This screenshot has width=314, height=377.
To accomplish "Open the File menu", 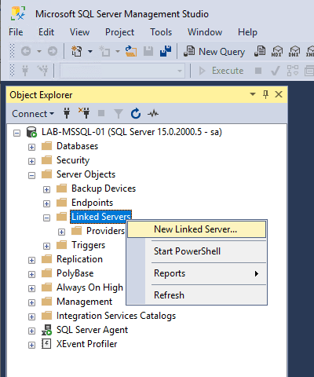I will (x=16, y=32).
